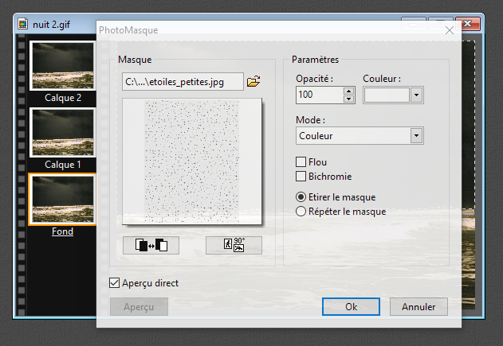Rotate the mask 90 degrees
The height and width of the screenshot is (346, 503).
(x=234, y=245)
